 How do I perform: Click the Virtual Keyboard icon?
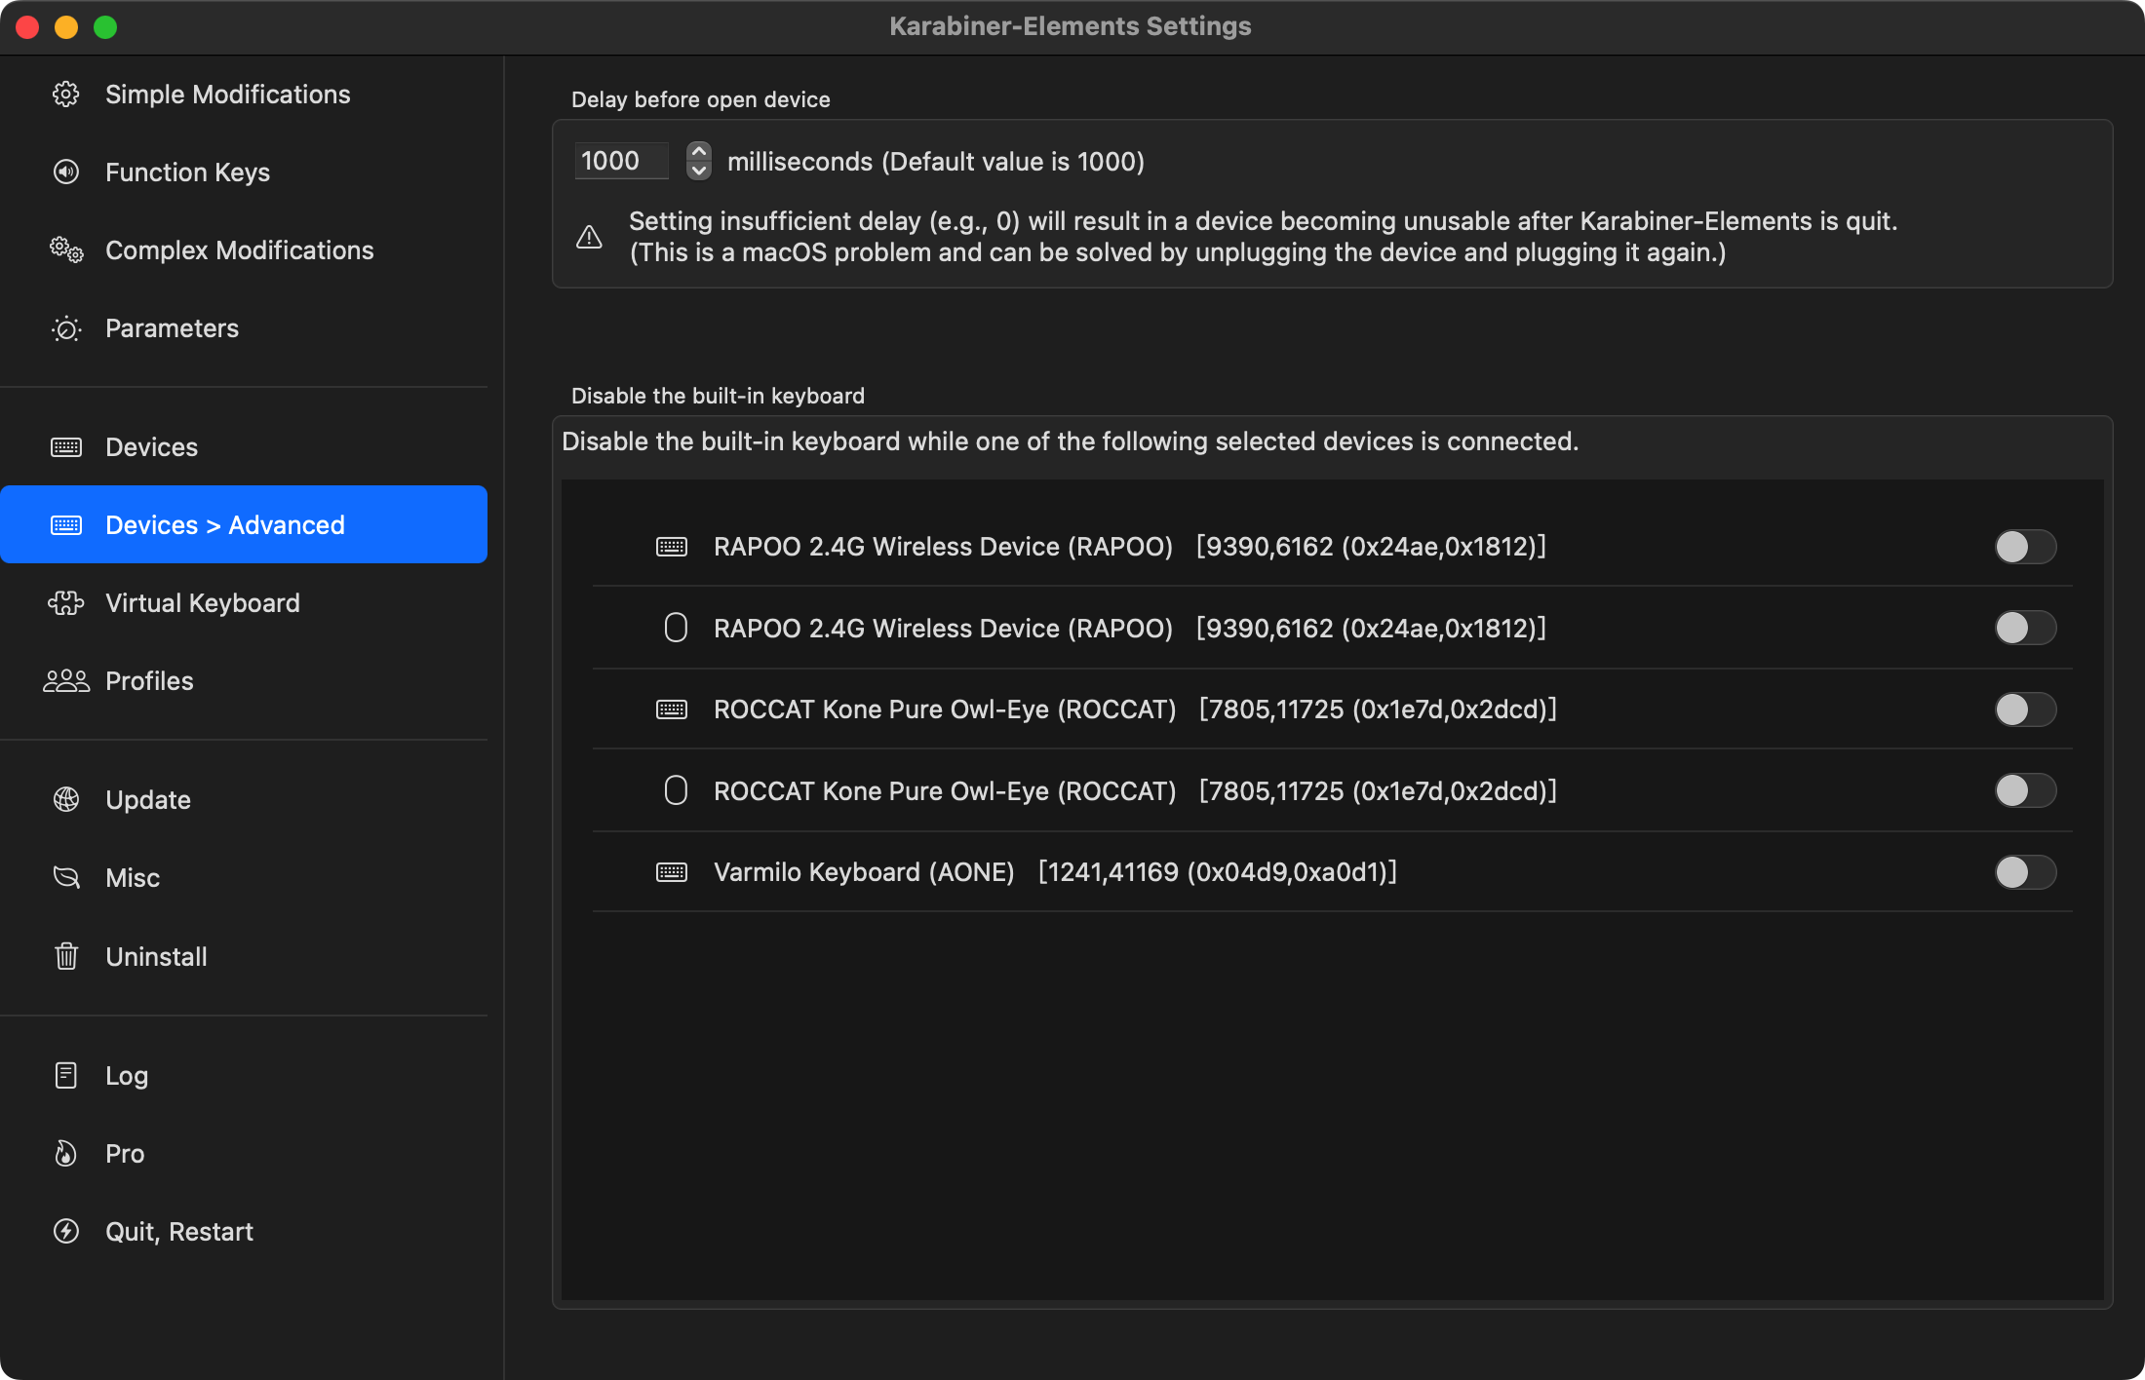(x=67, y=601)
